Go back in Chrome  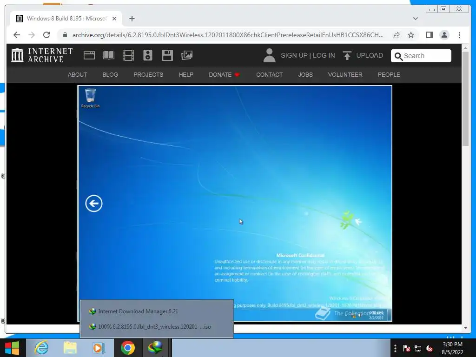(x=17, y=35)
